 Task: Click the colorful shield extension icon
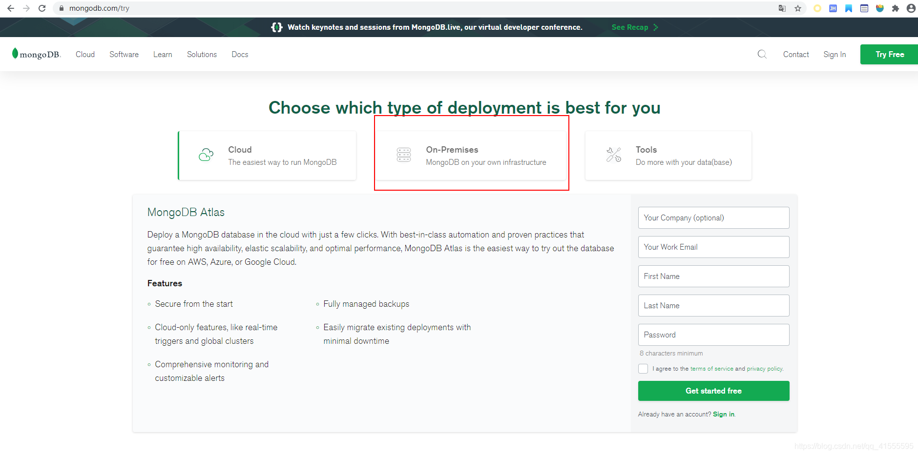(x=880, y=8)
